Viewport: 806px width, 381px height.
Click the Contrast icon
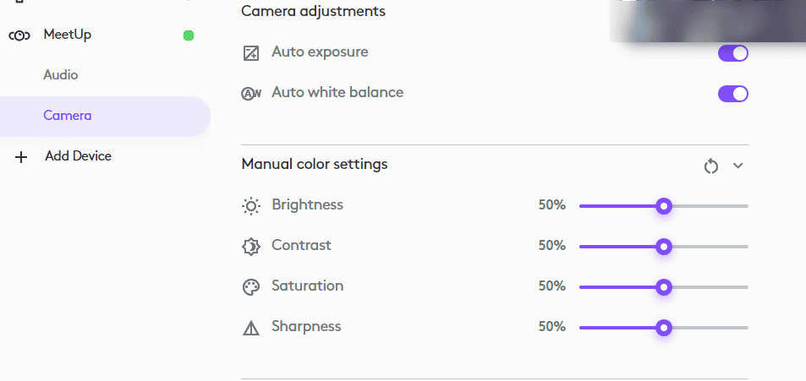coord(251,247)
